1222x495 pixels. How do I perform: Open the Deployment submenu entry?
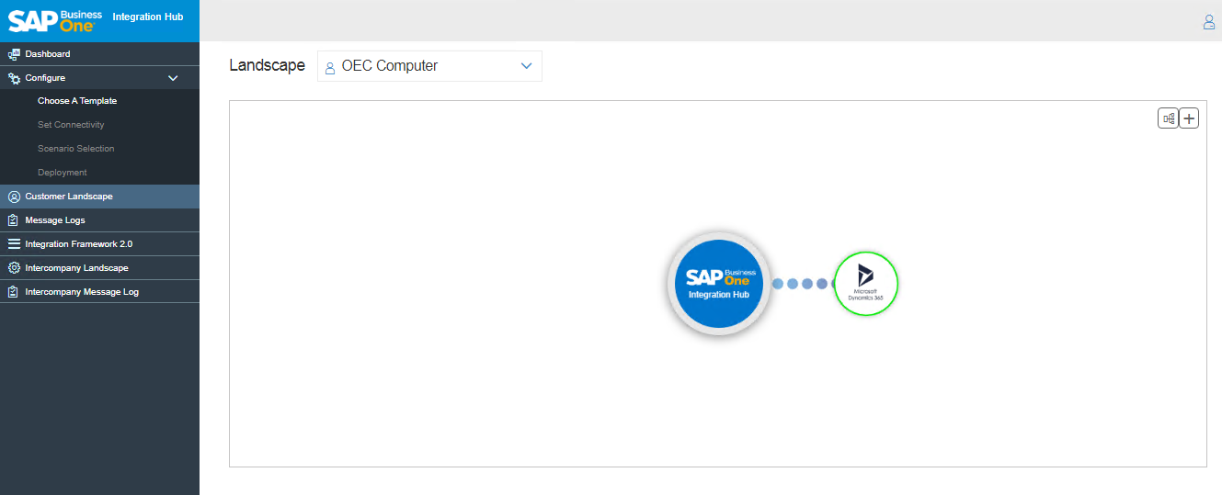pyautogui.click(x=63, y=173)
